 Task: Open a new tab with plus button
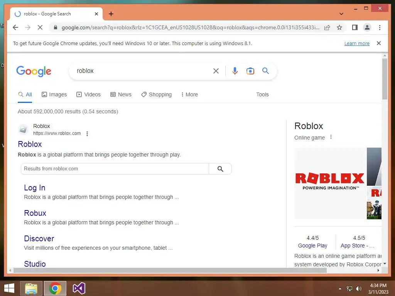click(111, 14)
